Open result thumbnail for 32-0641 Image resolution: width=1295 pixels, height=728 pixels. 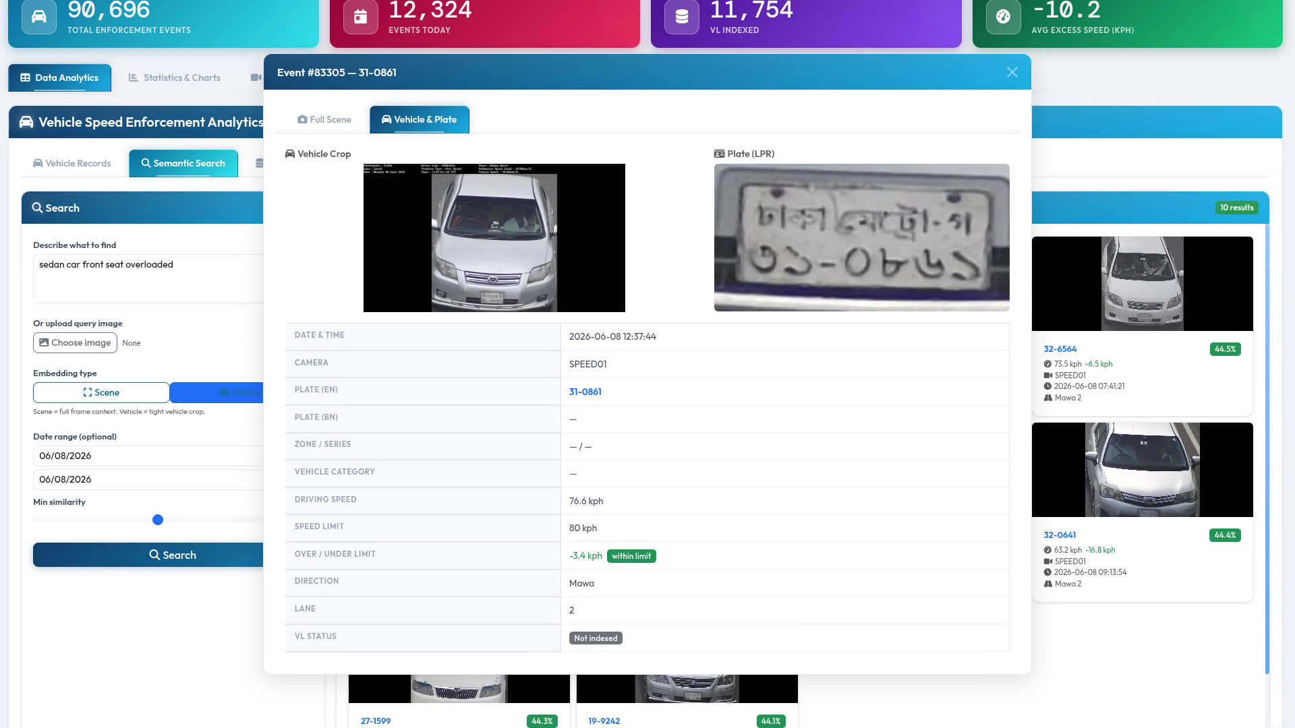1142,470
